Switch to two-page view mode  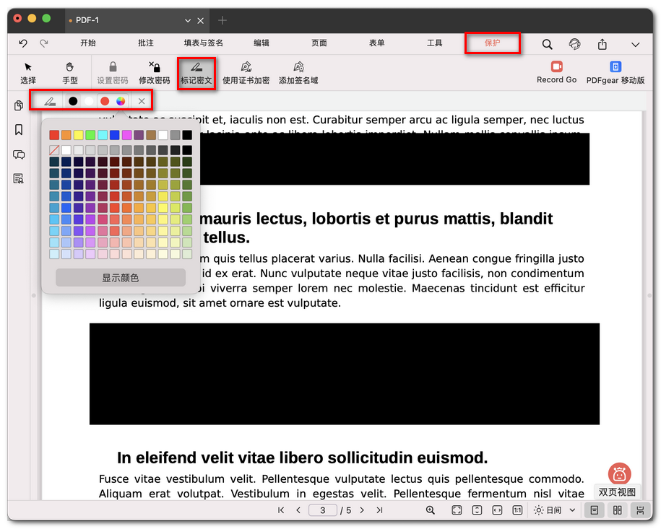click(x=617, y=510)
